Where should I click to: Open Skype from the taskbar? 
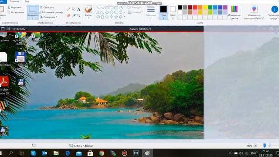click(x=33, y=153)
